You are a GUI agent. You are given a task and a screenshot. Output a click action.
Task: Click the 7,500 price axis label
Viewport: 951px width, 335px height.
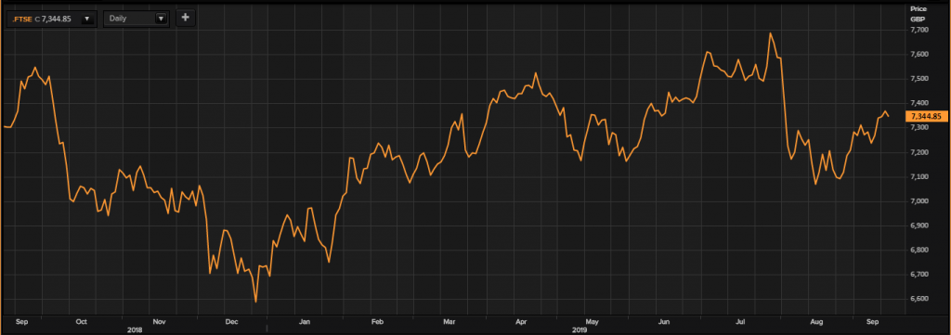920,79
